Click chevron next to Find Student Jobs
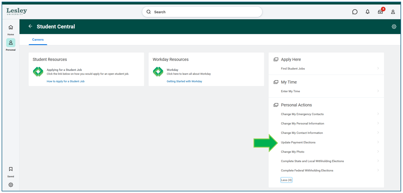 click(x=378, y=68)
